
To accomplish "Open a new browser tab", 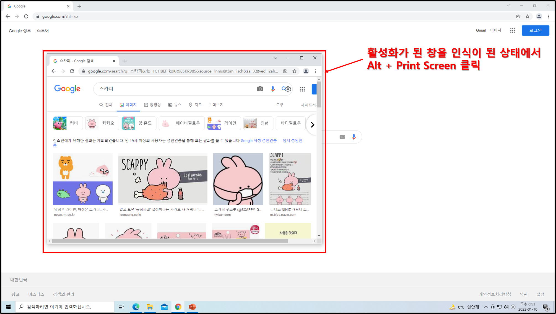I will (x=79, y=6).
